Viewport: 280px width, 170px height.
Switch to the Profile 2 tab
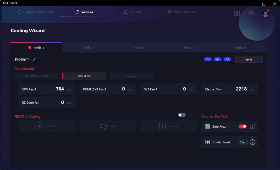click(x=87, y=48)
